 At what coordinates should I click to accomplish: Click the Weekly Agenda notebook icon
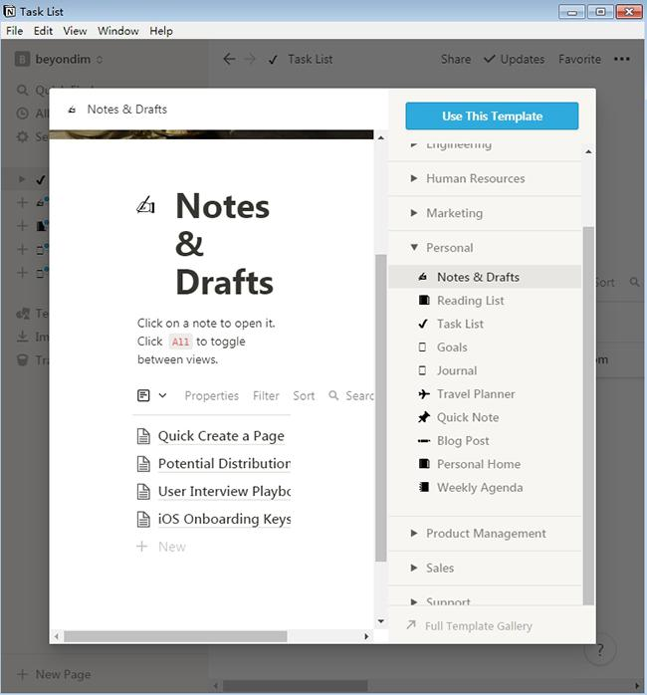pos(424,488)
